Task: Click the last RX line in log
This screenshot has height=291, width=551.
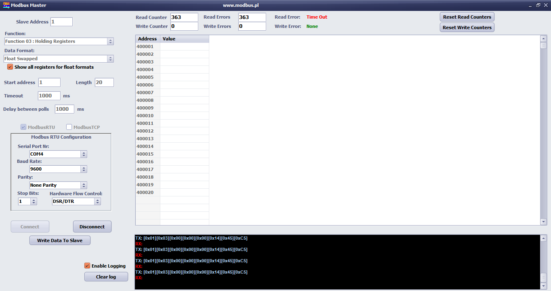Action: tap(139, 278)
